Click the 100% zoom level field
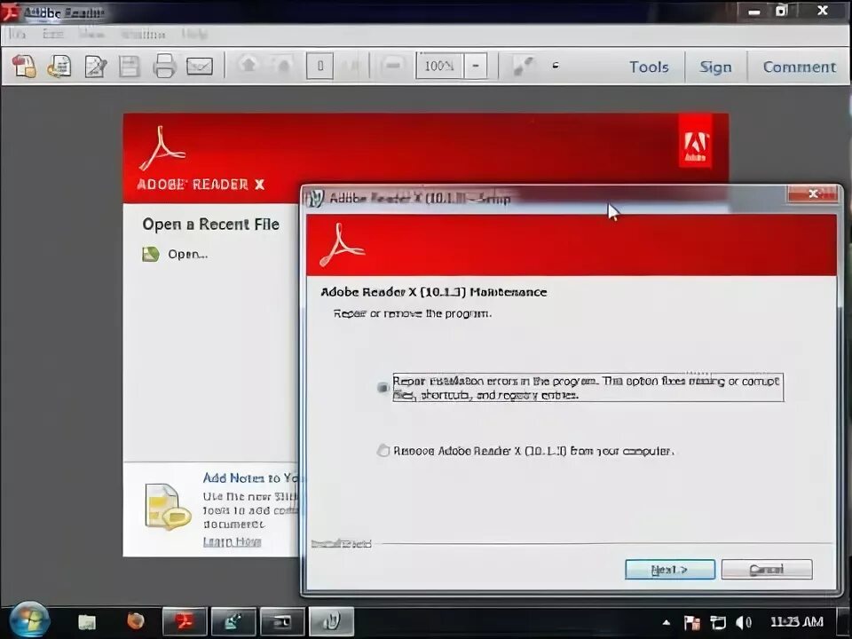 pos(439,66)
